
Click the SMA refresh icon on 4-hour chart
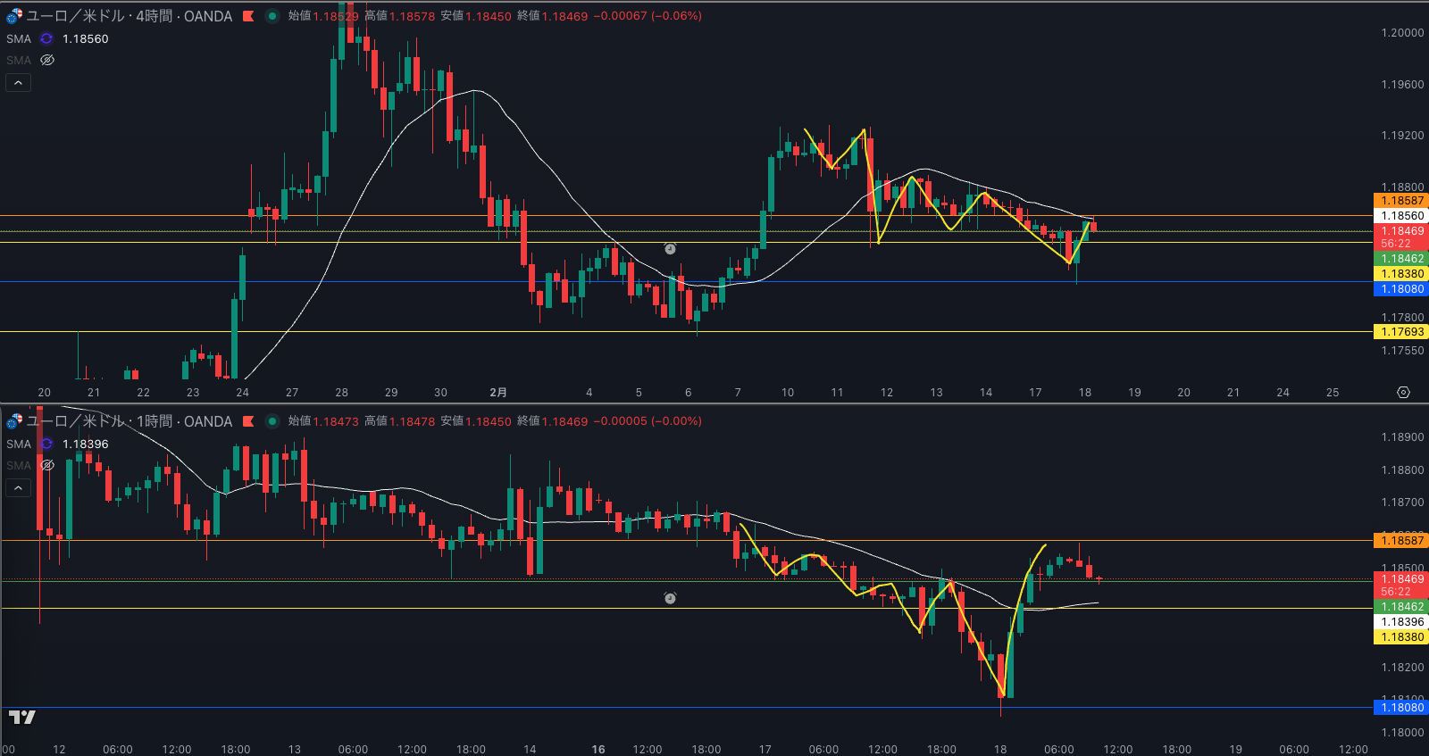pyautogui.click(x=46, y=38)
